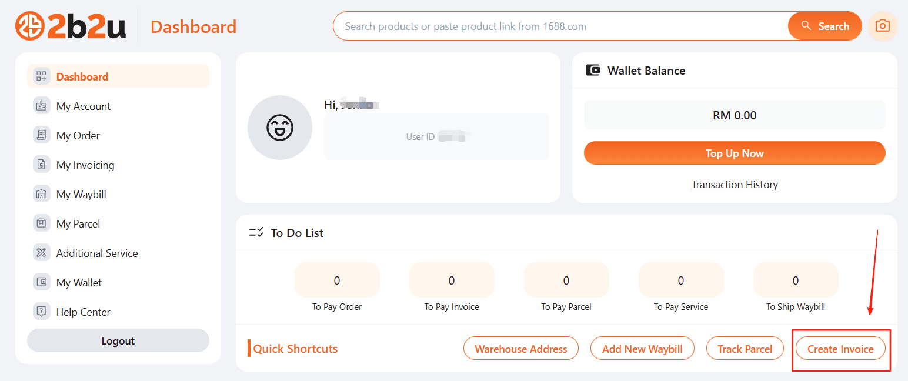Click the Help Center question icon

tap(41, 312)
